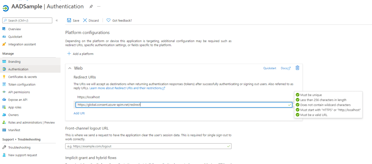The image size is (372, 164).
Task: Click the Save disk icon
Action: [69, 20]
